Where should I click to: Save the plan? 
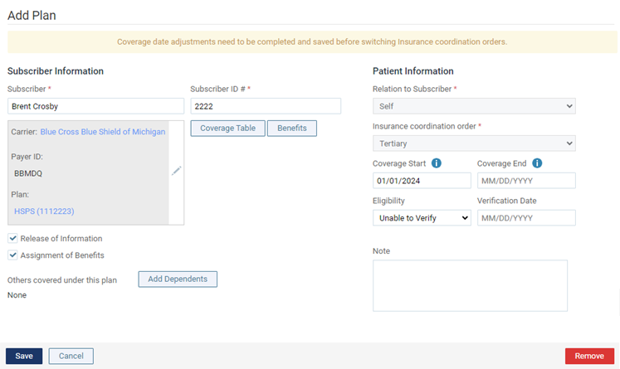coord(24,356)
